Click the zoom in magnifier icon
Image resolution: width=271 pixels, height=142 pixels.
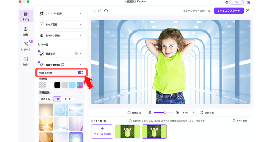(177, 113)
